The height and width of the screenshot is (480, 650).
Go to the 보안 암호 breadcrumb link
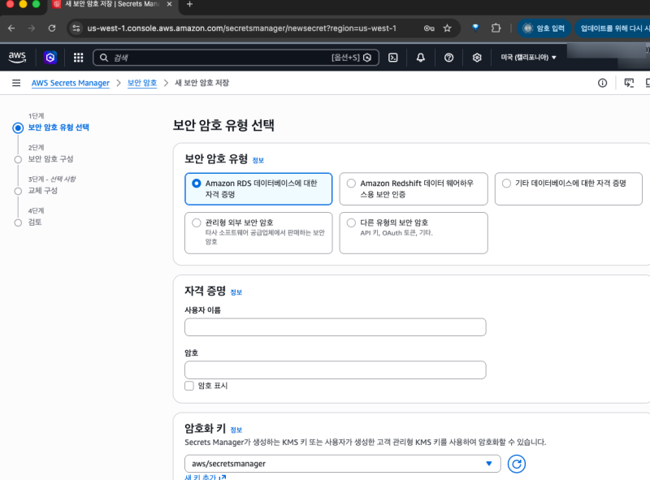pos(142,83)
